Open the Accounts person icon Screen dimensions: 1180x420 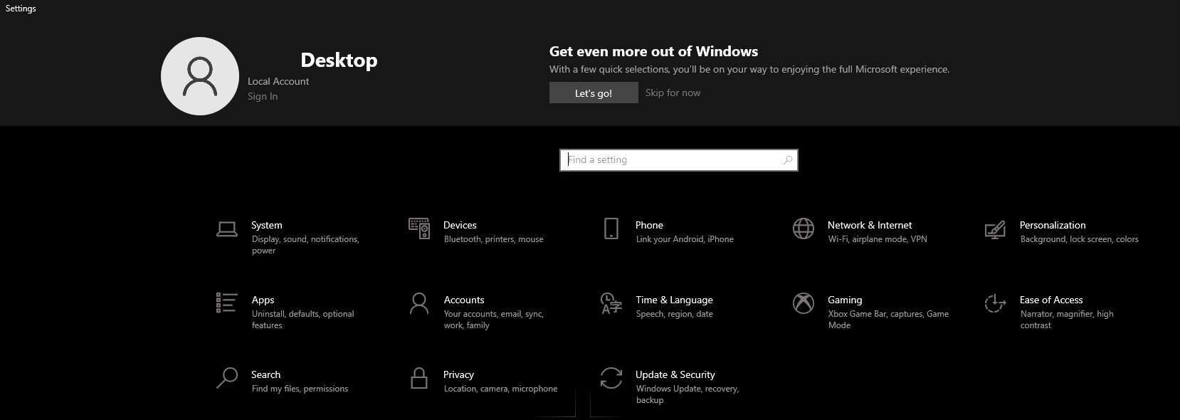tap(419, 303)
